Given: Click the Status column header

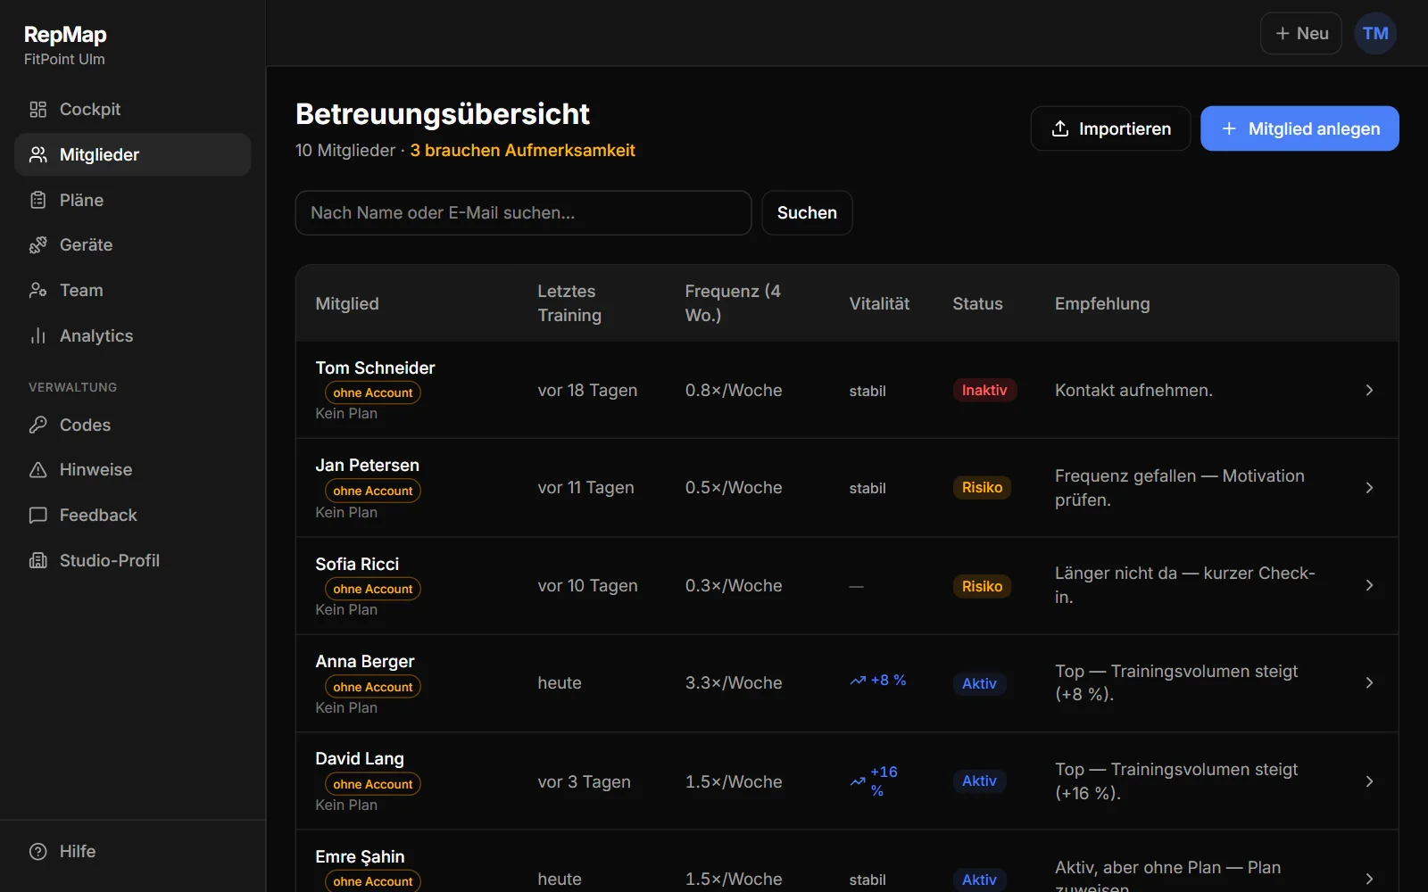Looking at the screenshot, I should tap(977, 303).
